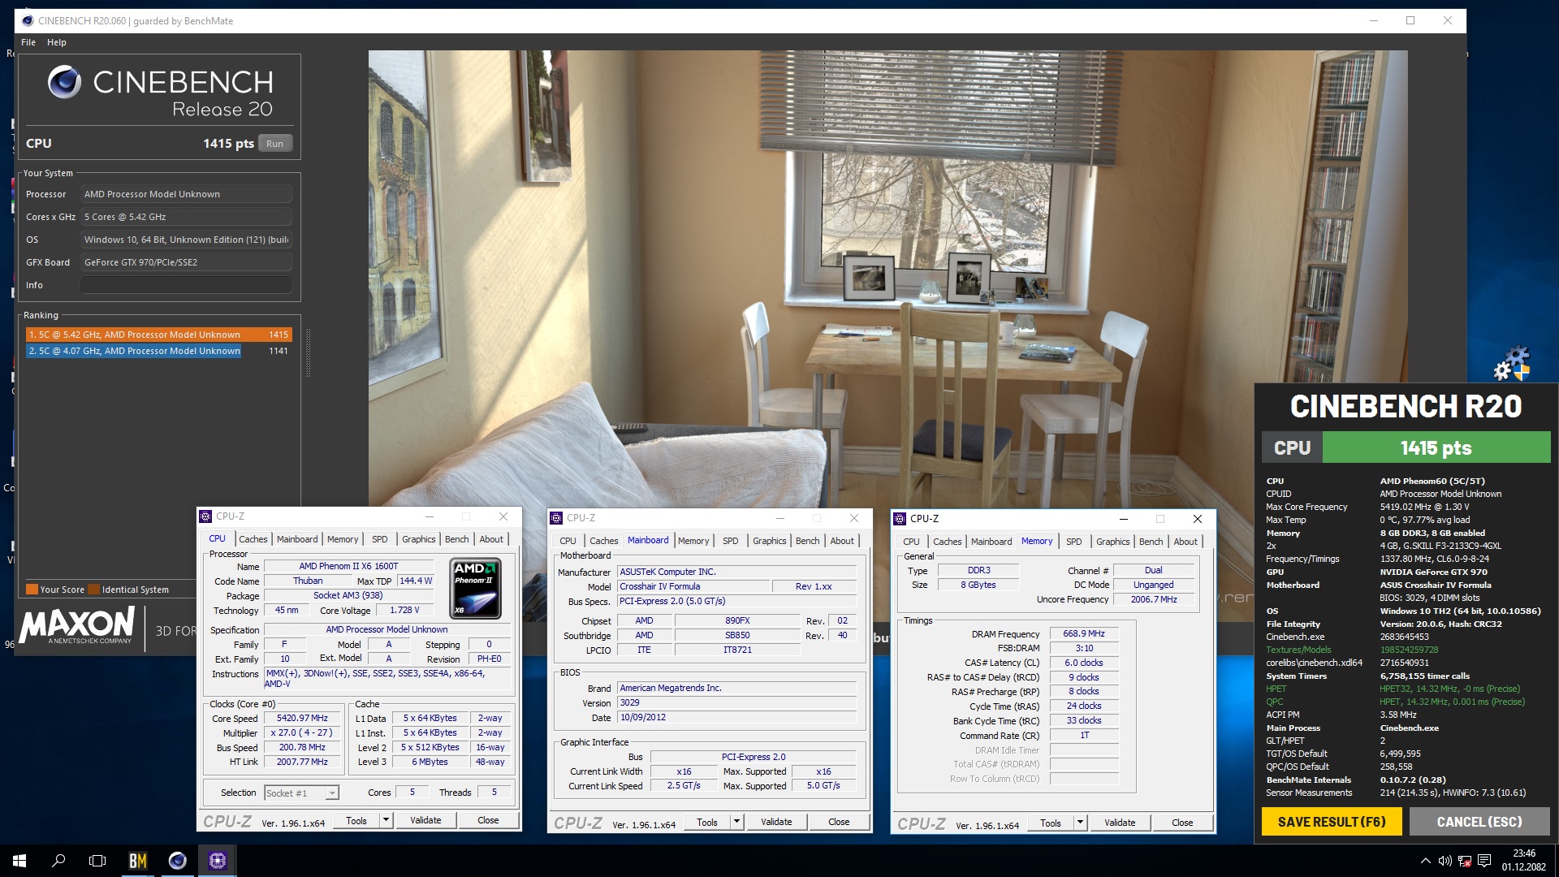Switch to CPU-Z taskbar icon
Screen dimensions: 1559x877
[x=217, y=861]
